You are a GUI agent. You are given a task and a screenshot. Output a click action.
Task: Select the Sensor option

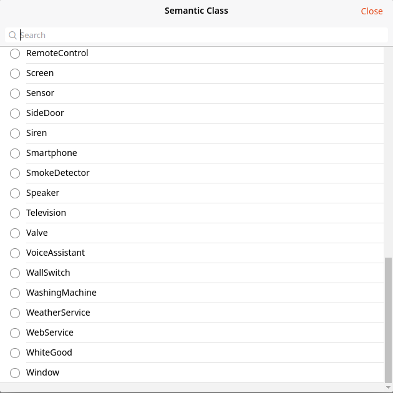[x=15, y=93]
